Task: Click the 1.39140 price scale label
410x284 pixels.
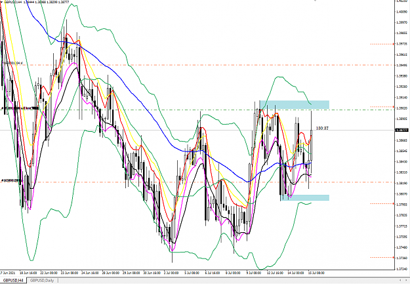Action: 402,97
